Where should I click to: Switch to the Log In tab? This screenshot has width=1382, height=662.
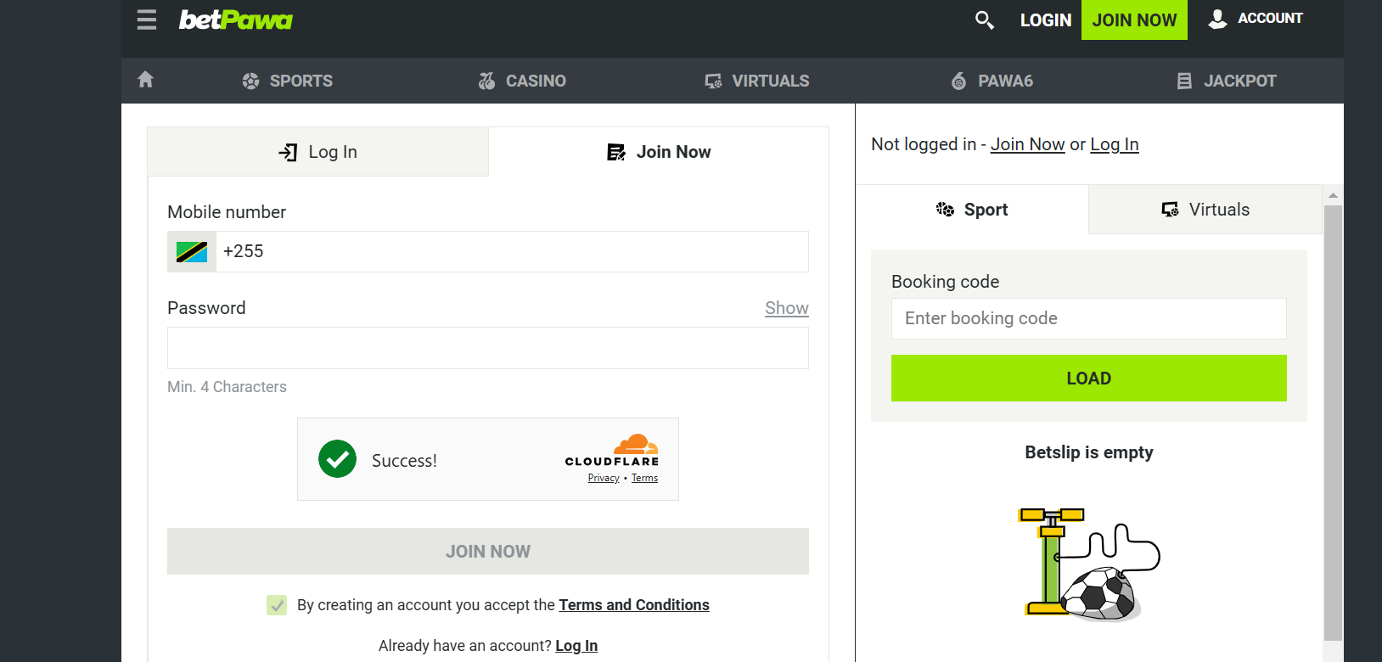pos(318,152)
